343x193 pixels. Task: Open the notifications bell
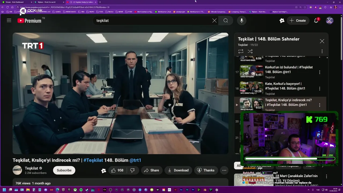(x=316, y=20)
